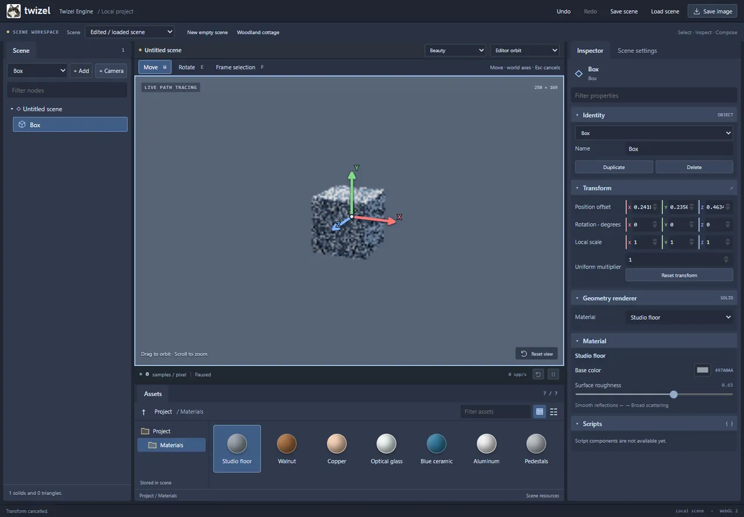This screenshot has width=744, height=517.
Task: Click the restart render icon
Action: pyautogui.click(x=538, y=375)
